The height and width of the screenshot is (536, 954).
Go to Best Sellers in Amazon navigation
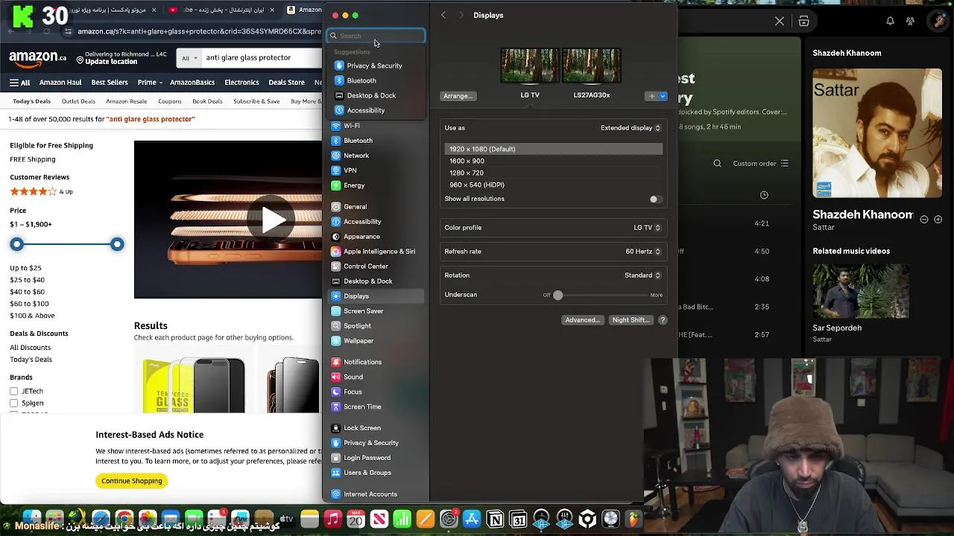[110, 83]
